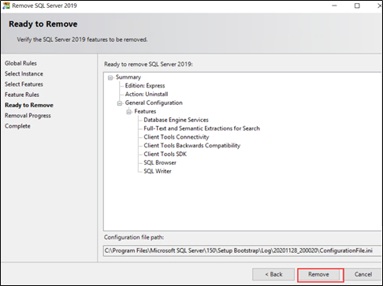Open the Complete step

[x=17, y=126]
